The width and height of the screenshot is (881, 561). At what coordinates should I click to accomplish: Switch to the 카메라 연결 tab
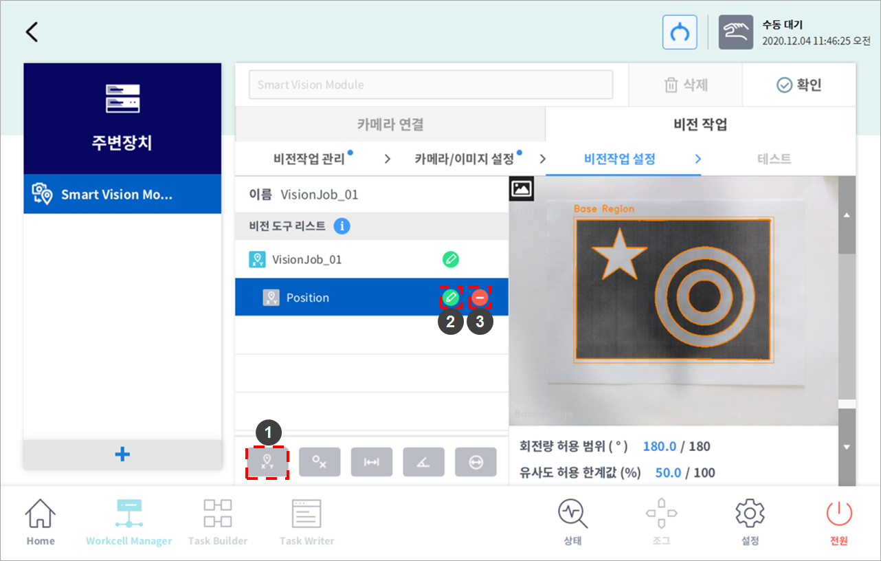click(x=390, y=124)
